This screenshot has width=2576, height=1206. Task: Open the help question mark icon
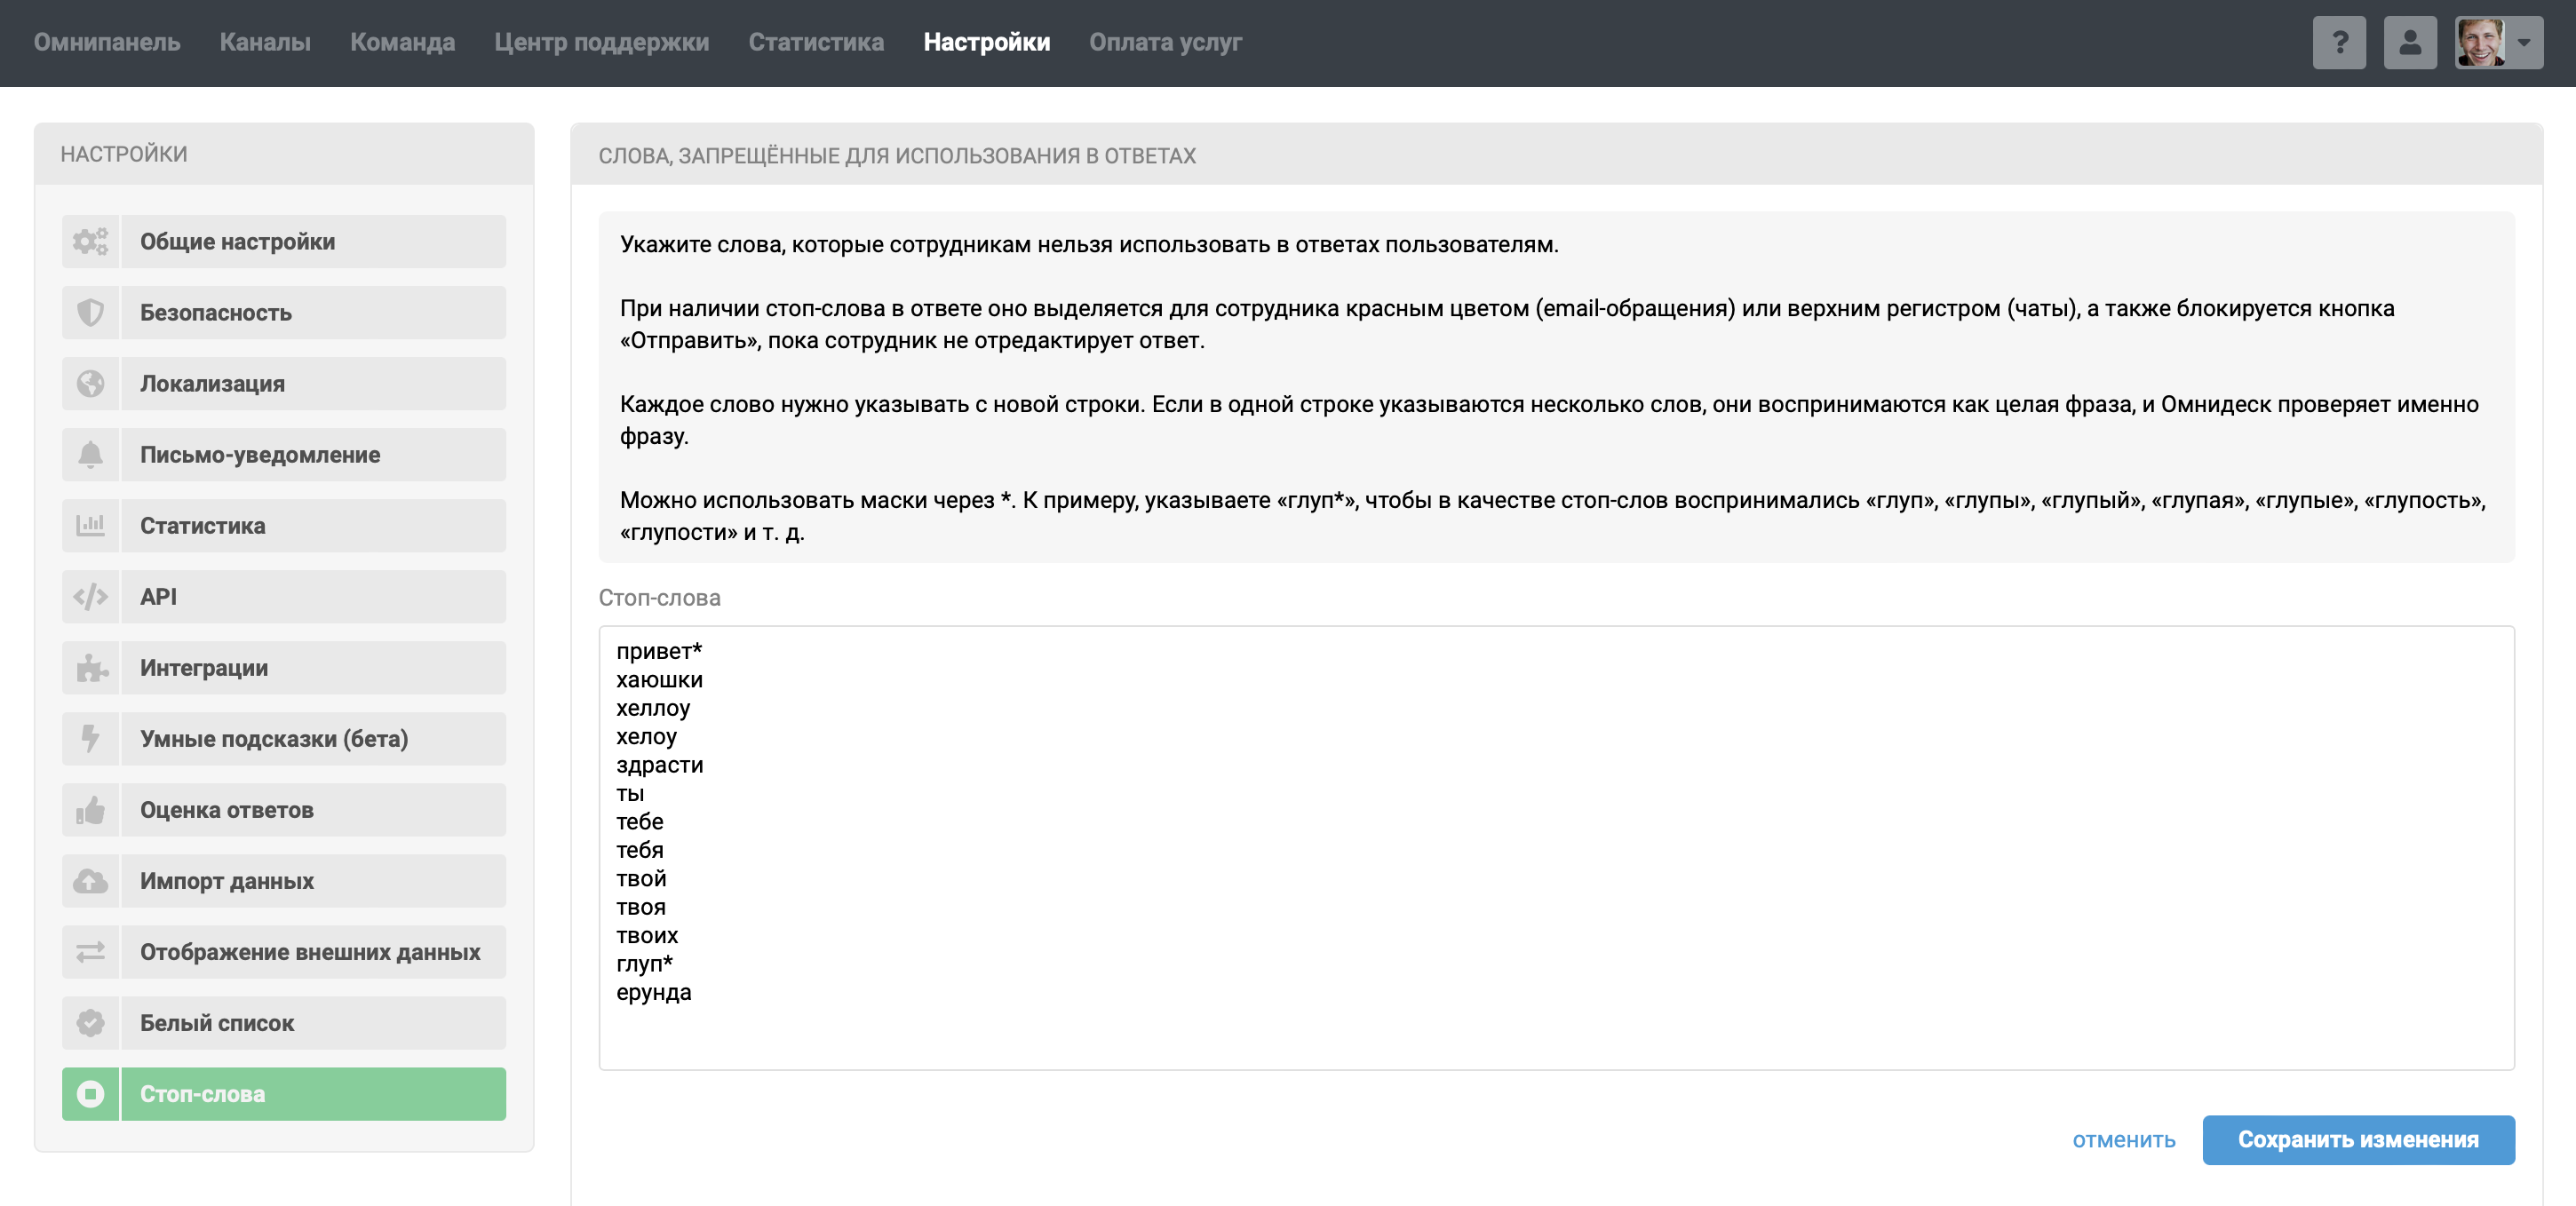click(2339, 42)
